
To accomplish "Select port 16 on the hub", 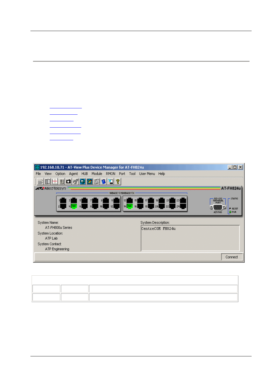I will point(140,206).
